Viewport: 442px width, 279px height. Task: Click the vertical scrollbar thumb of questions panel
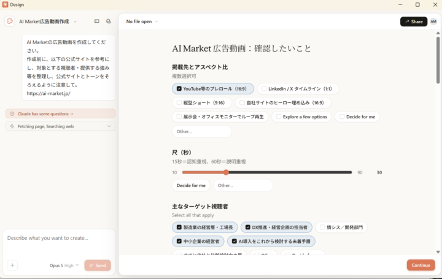click(x=438, y=59)
